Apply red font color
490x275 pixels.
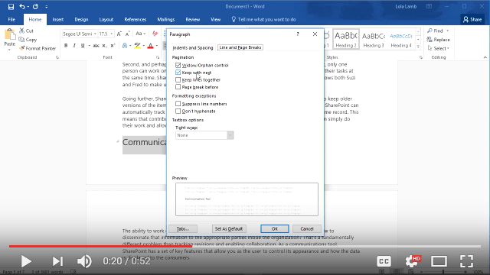pos(150,46)
